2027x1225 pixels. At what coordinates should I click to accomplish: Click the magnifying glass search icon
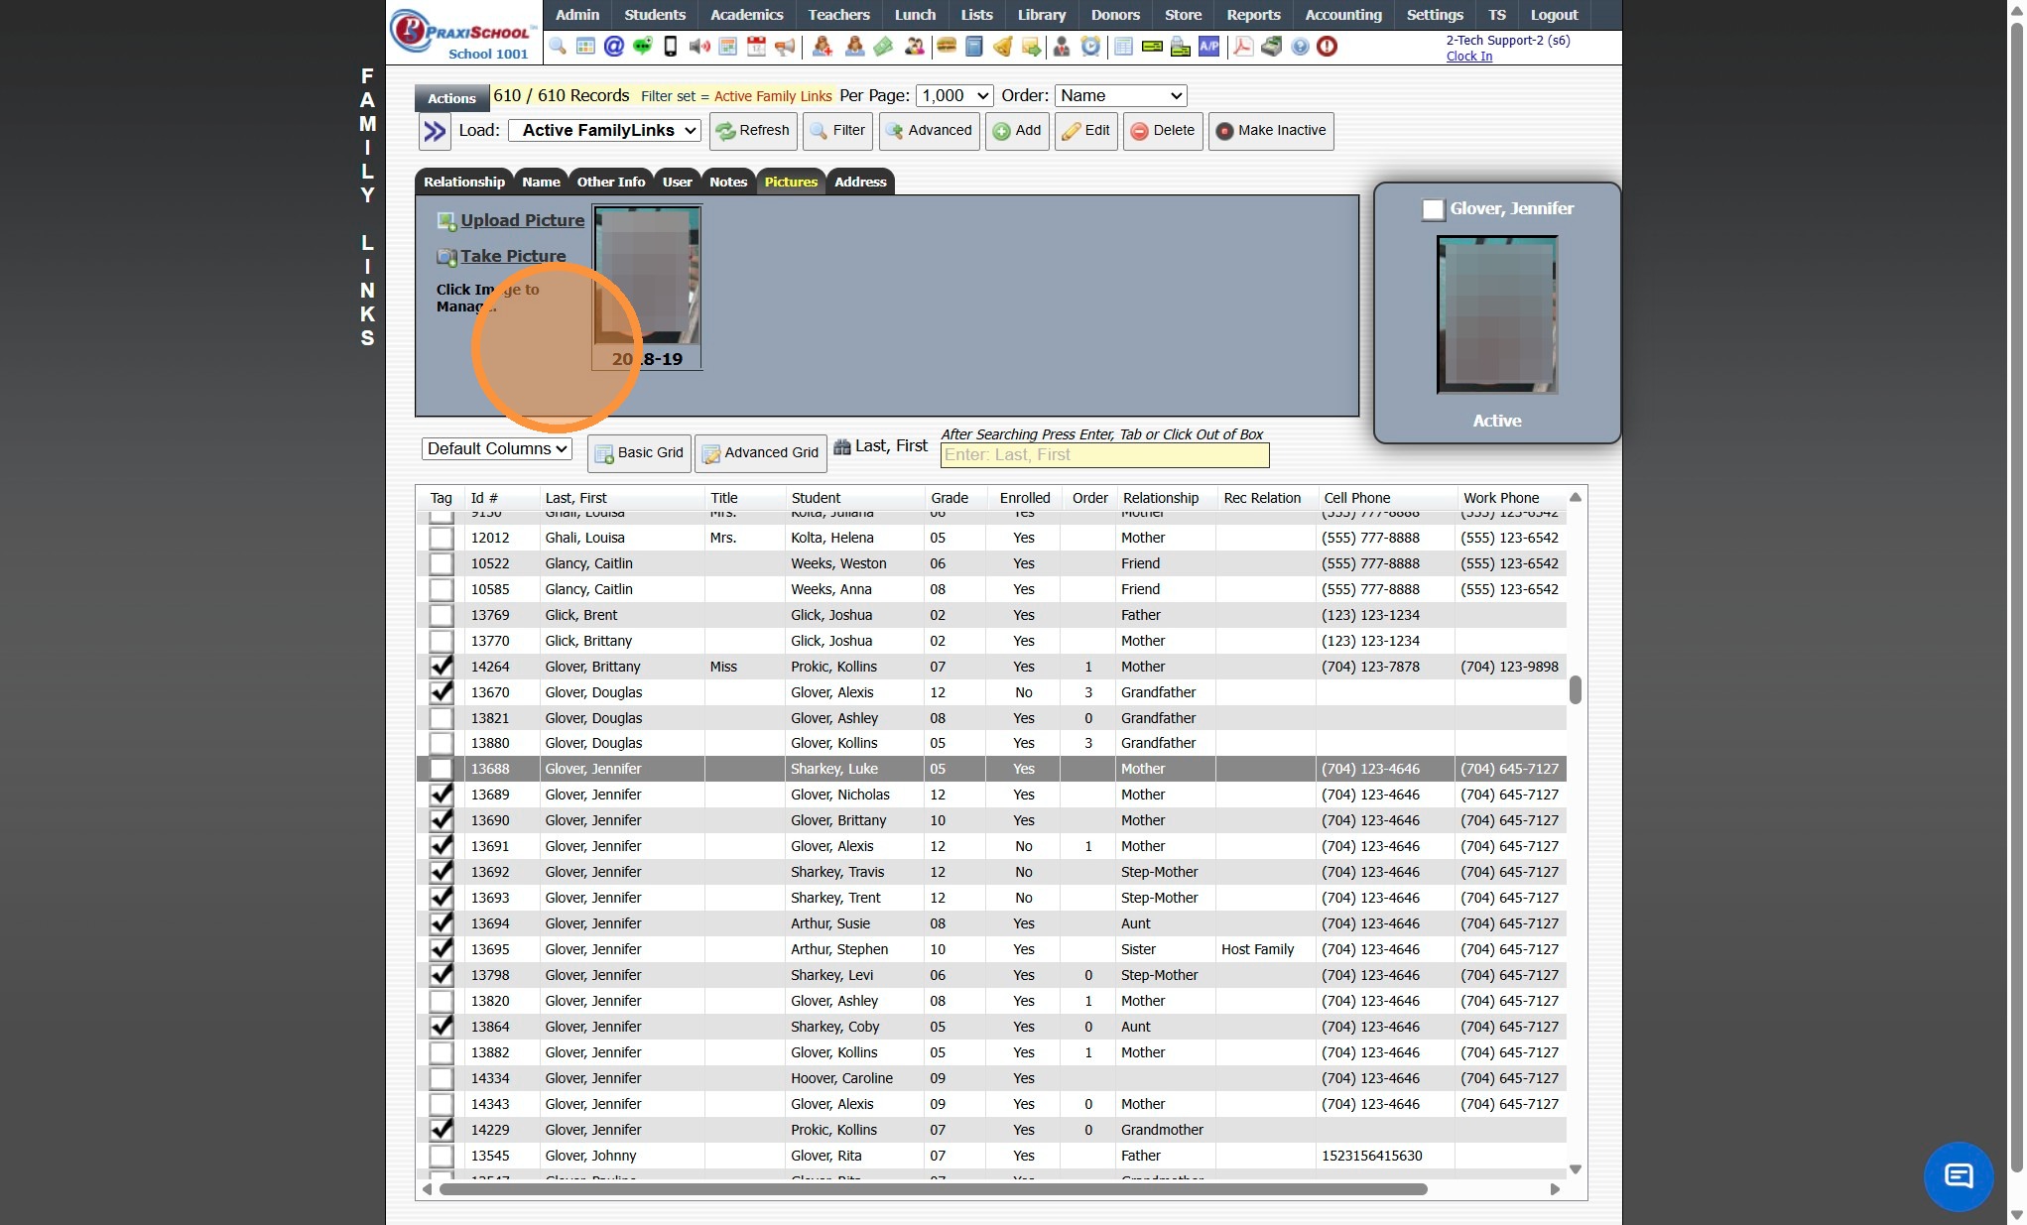pos(558,47)
